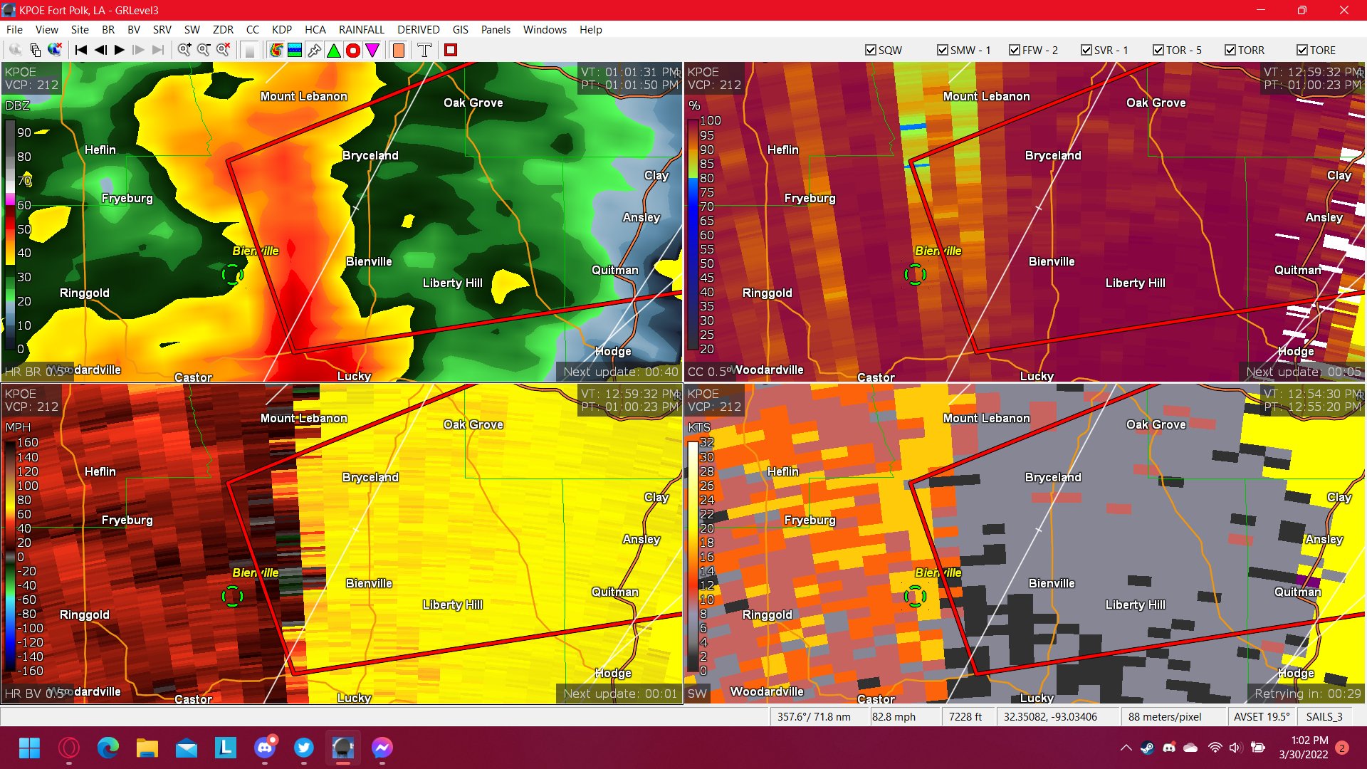Image resolution: width=1367 pixels, height=769 pixels.
Task: Click the skip to last frame icon
Action: pyautogui.click(x=158, y=50)
